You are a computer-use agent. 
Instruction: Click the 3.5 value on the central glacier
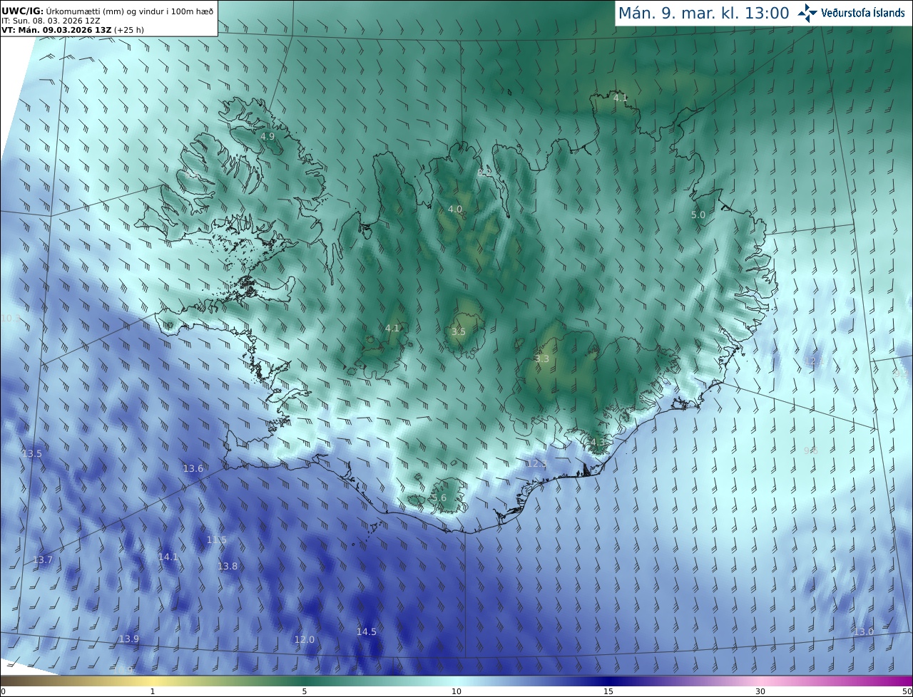click(x=459, y=331)
